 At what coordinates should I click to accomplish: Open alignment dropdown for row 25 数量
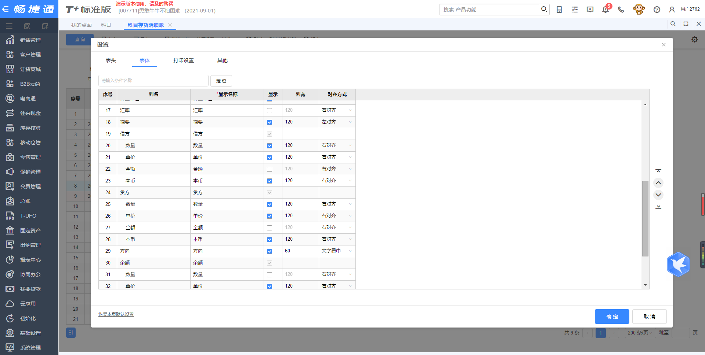point(337,204)
